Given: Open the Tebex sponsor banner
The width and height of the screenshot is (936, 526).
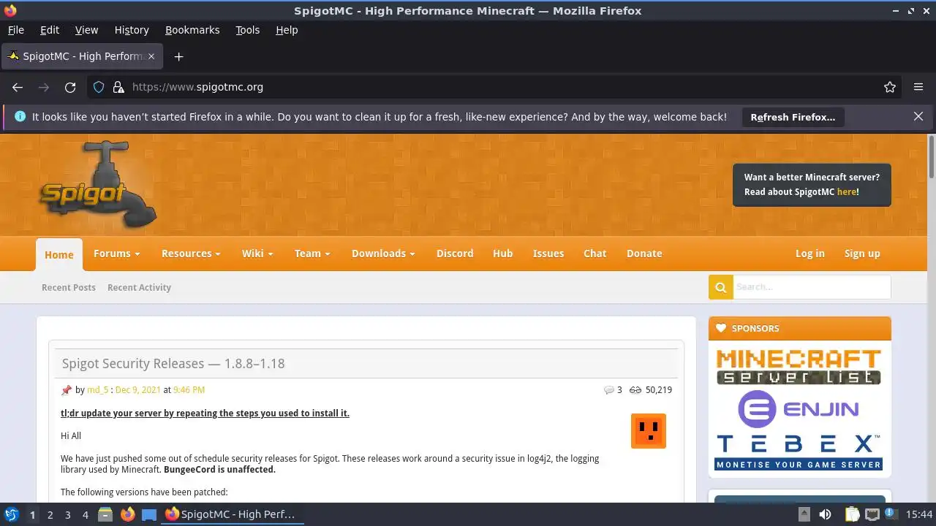Looking at the screenshot, I should pyautogui.click(x=799, y=452).
